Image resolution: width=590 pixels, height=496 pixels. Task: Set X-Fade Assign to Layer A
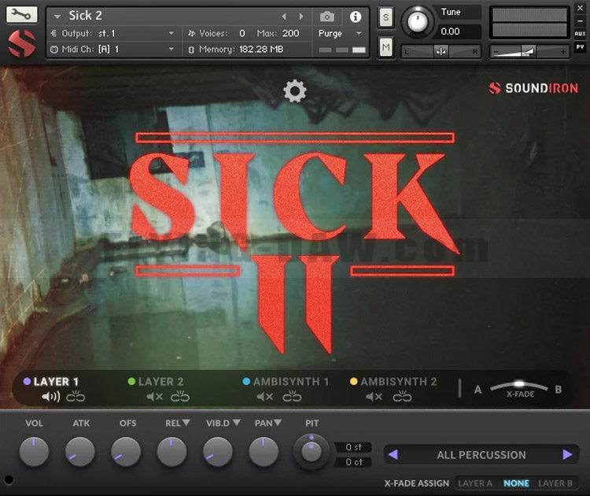(x=475, y=483)
